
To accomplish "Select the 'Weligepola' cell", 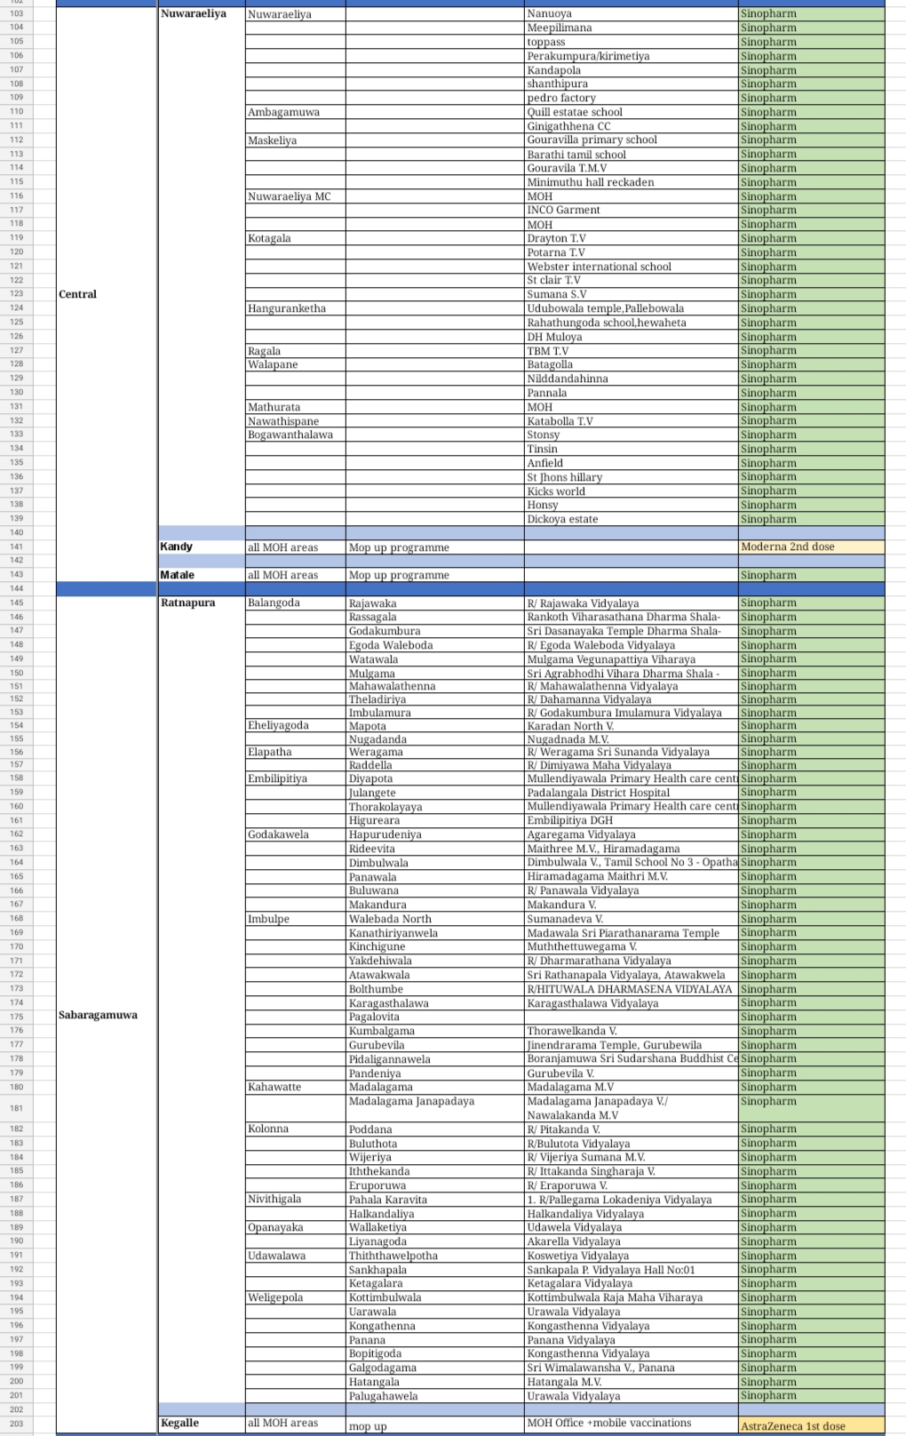I will point(295,1297).
